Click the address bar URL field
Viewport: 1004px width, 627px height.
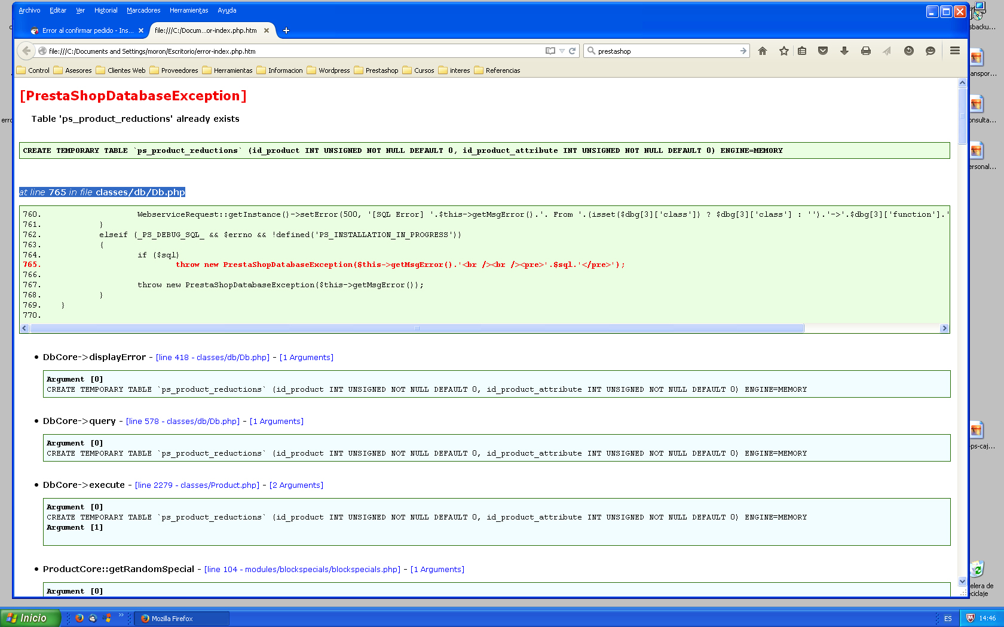pos(293,51)
